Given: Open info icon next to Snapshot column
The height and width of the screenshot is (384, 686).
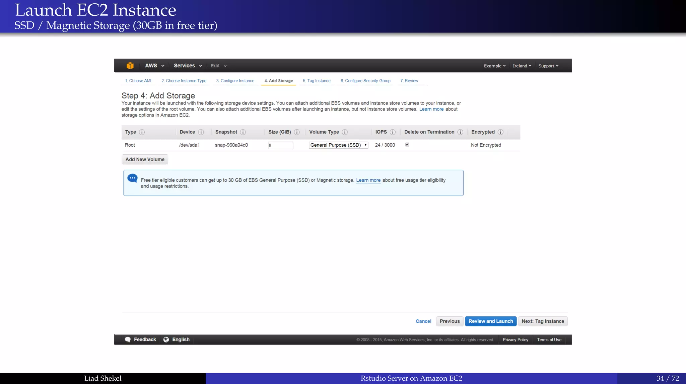Looking at the screenshot, I should coord(243,132).
